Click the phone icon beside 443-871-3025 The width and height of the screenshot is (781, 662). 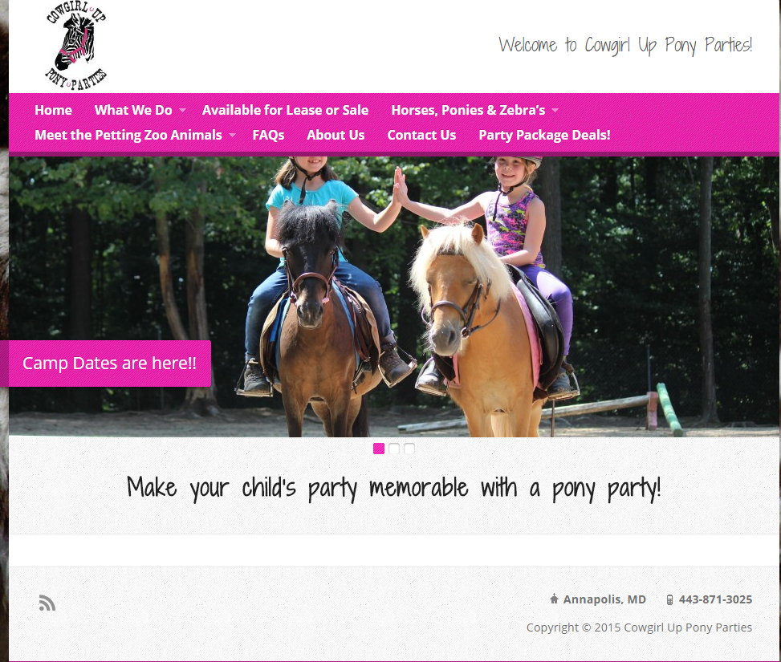669,599
